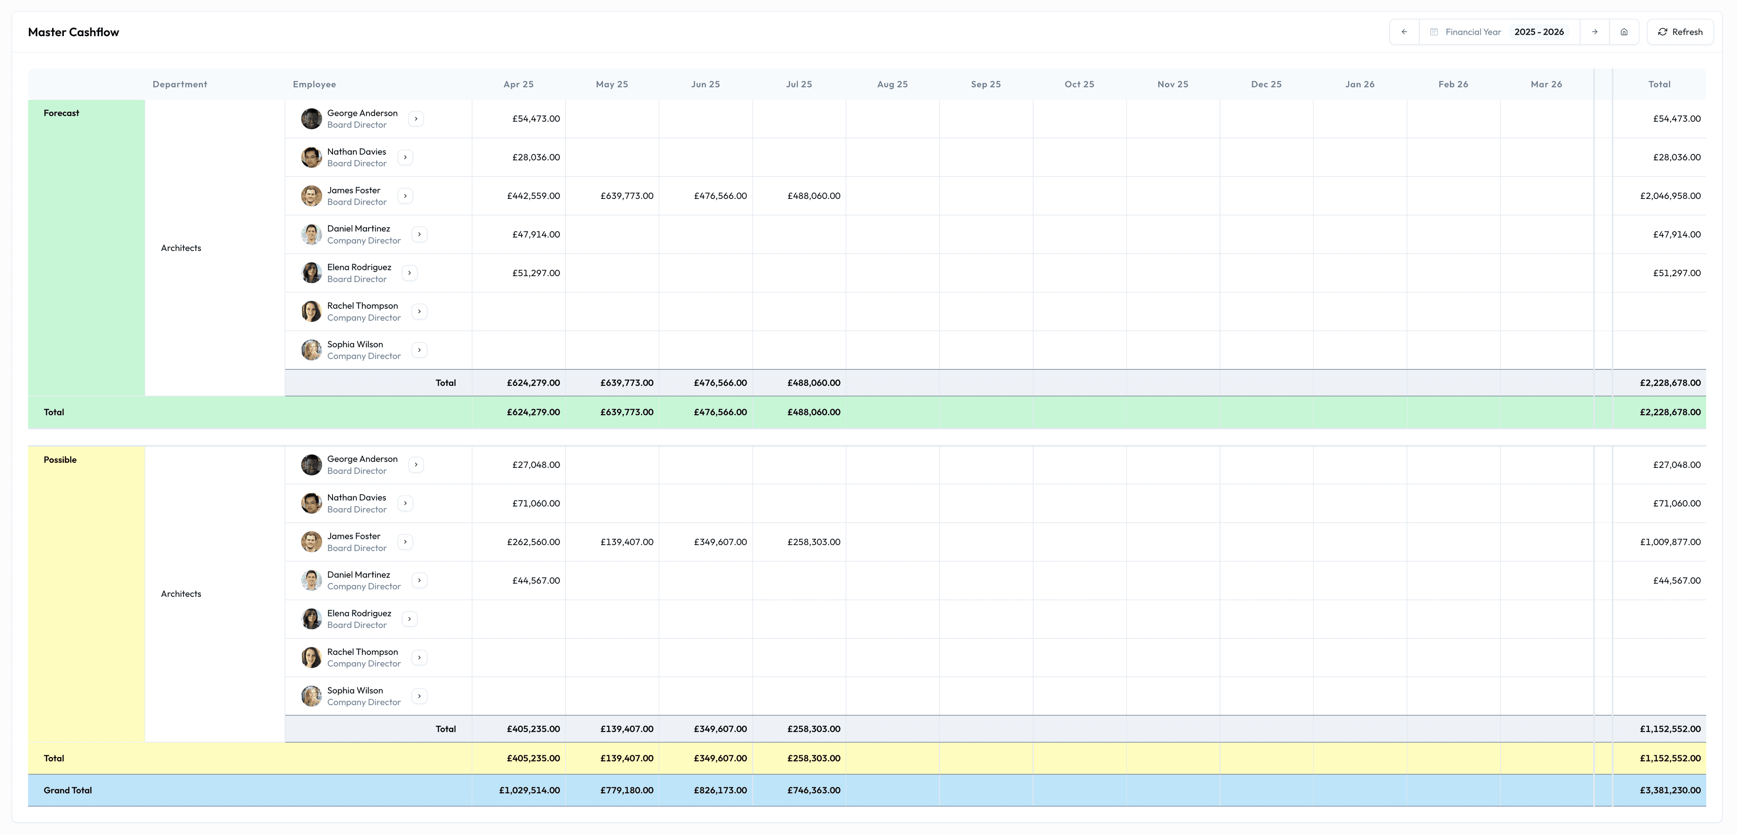
Task: Expand Daniel Martinez in Possible section
Action: tap(419, 580)
